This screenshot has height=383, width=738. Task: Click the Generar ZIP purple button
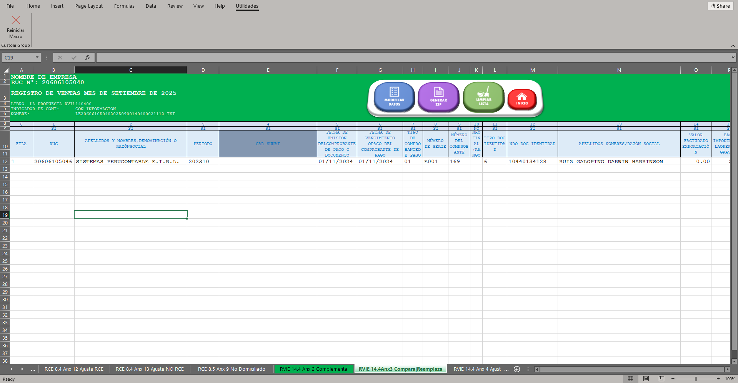click(x=438, y=97)
